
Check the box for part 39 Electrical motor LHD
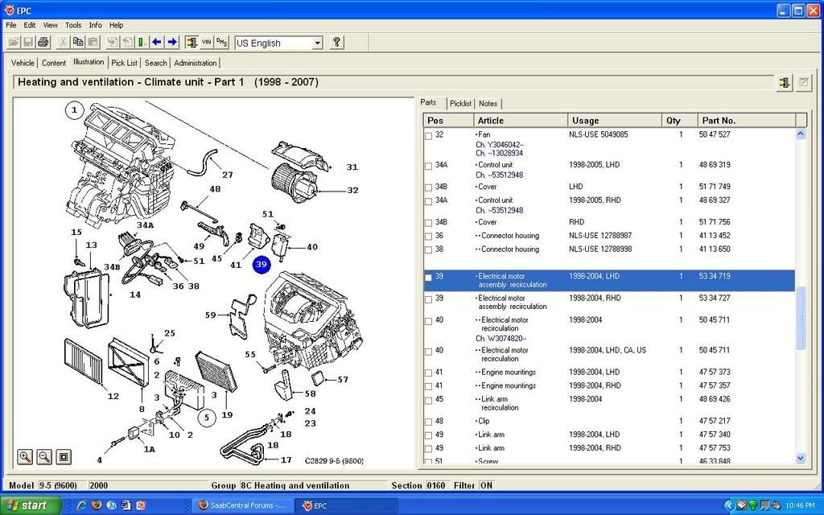427,277
